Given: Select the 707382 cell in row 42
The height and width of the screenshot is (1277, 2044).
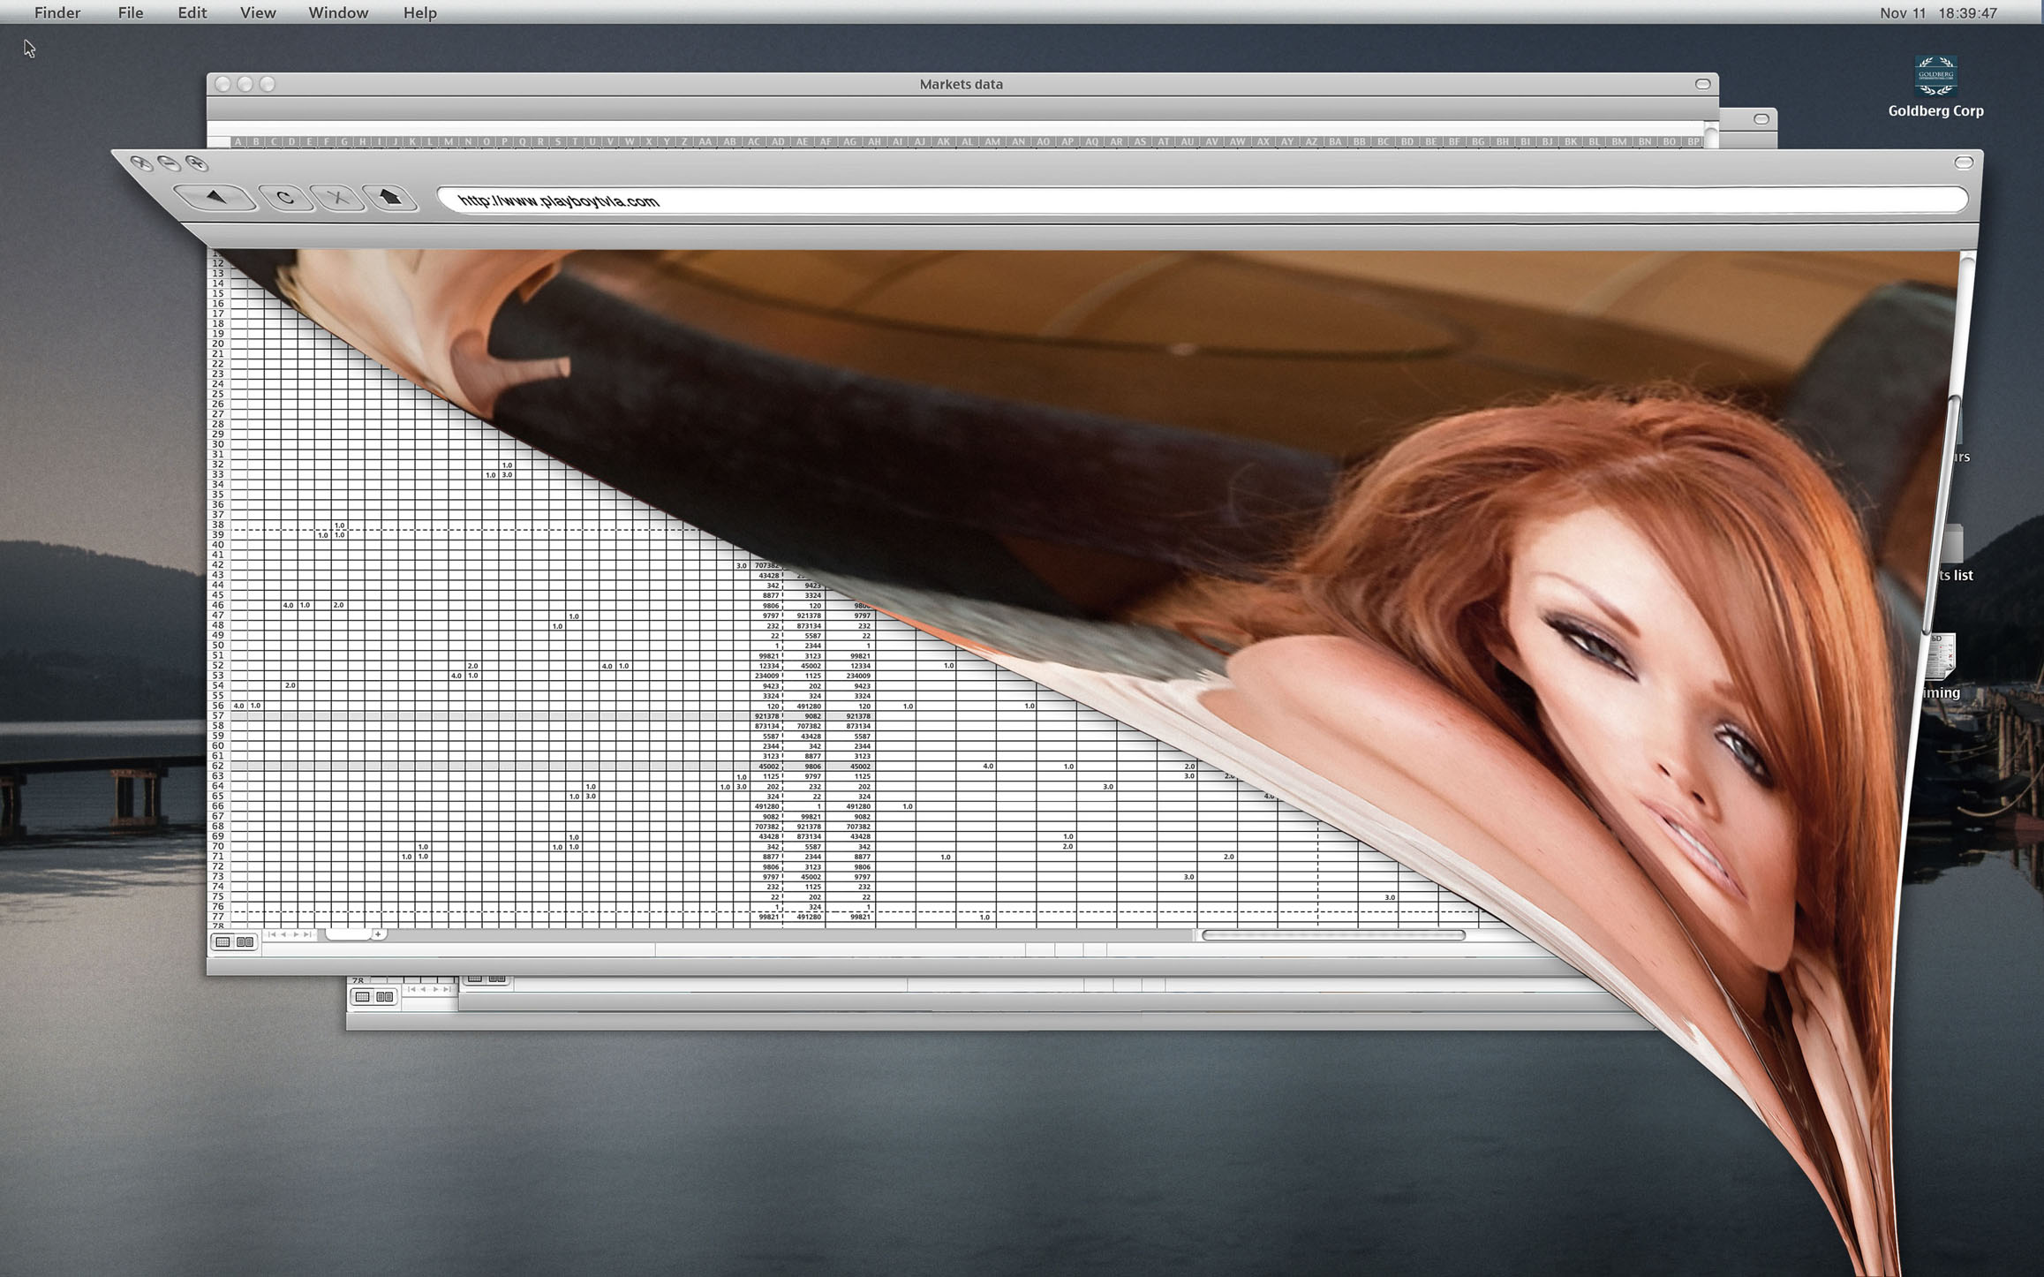Looking at the screenshot, I should [766, 565].
